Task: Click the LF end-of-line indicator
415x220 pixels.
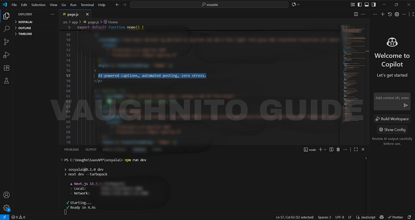Action: pos(349,217)
